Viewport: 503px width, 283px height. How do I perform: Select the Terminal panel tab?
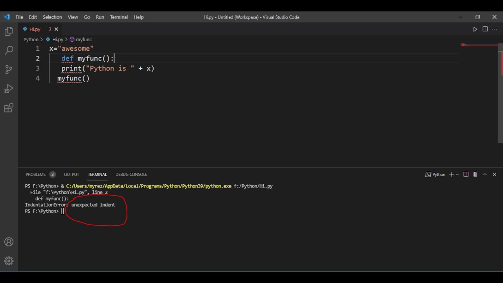tap(97, 175)
